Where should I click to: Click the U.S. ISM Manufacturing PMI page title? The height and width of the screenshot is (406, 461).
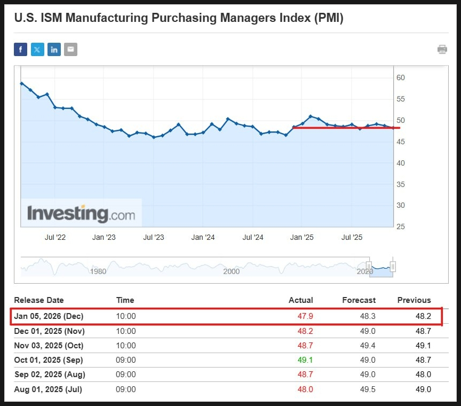[x=179, y=18]
